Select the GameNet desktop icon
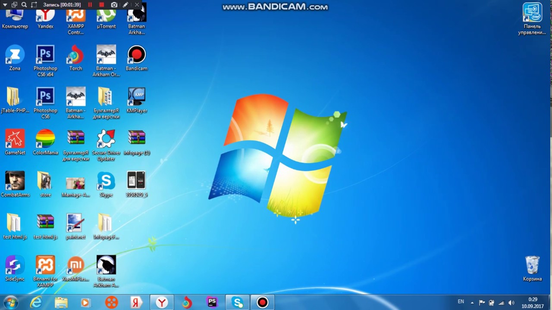This screenshot has width=552, height=310. (15, 143)
